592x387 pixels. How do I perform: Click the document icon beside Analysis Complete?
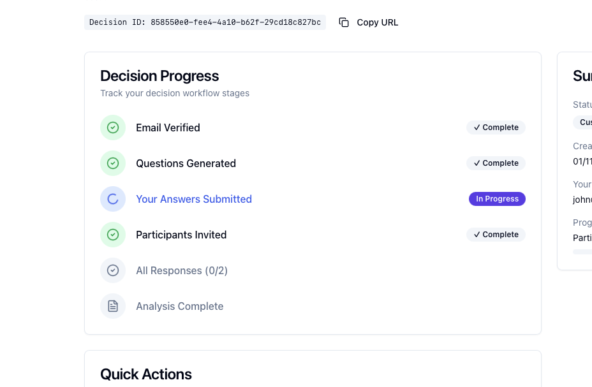[113, 306]
